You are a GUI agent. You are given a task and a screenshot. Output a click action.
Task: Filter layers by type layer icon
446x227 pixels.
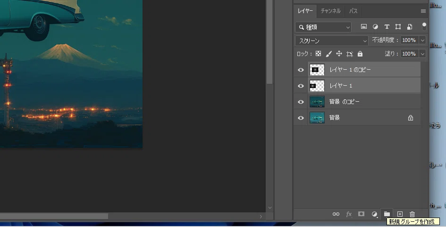pyautogui.click(x=387, y=27)
